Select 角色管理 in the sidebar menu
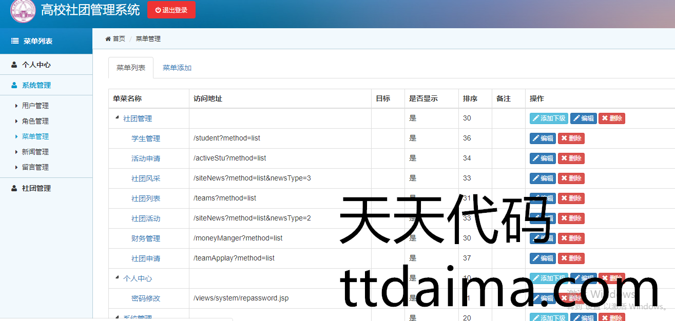The width and height of the screenshot is (675, 321). (35, 122)
